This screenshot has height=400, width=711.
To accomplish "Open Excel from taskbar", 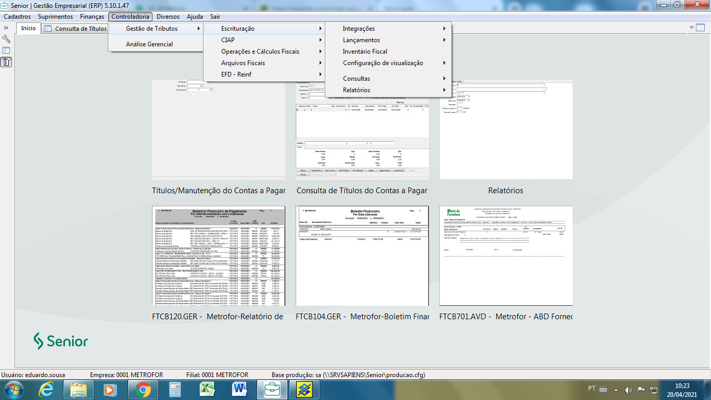I will tap(207, 389).
